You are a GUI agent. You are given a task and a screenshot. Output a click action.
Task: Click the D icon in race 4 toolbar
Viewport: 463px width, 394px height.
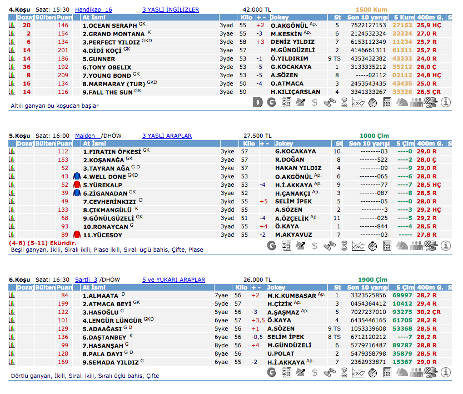coord(257,102)
